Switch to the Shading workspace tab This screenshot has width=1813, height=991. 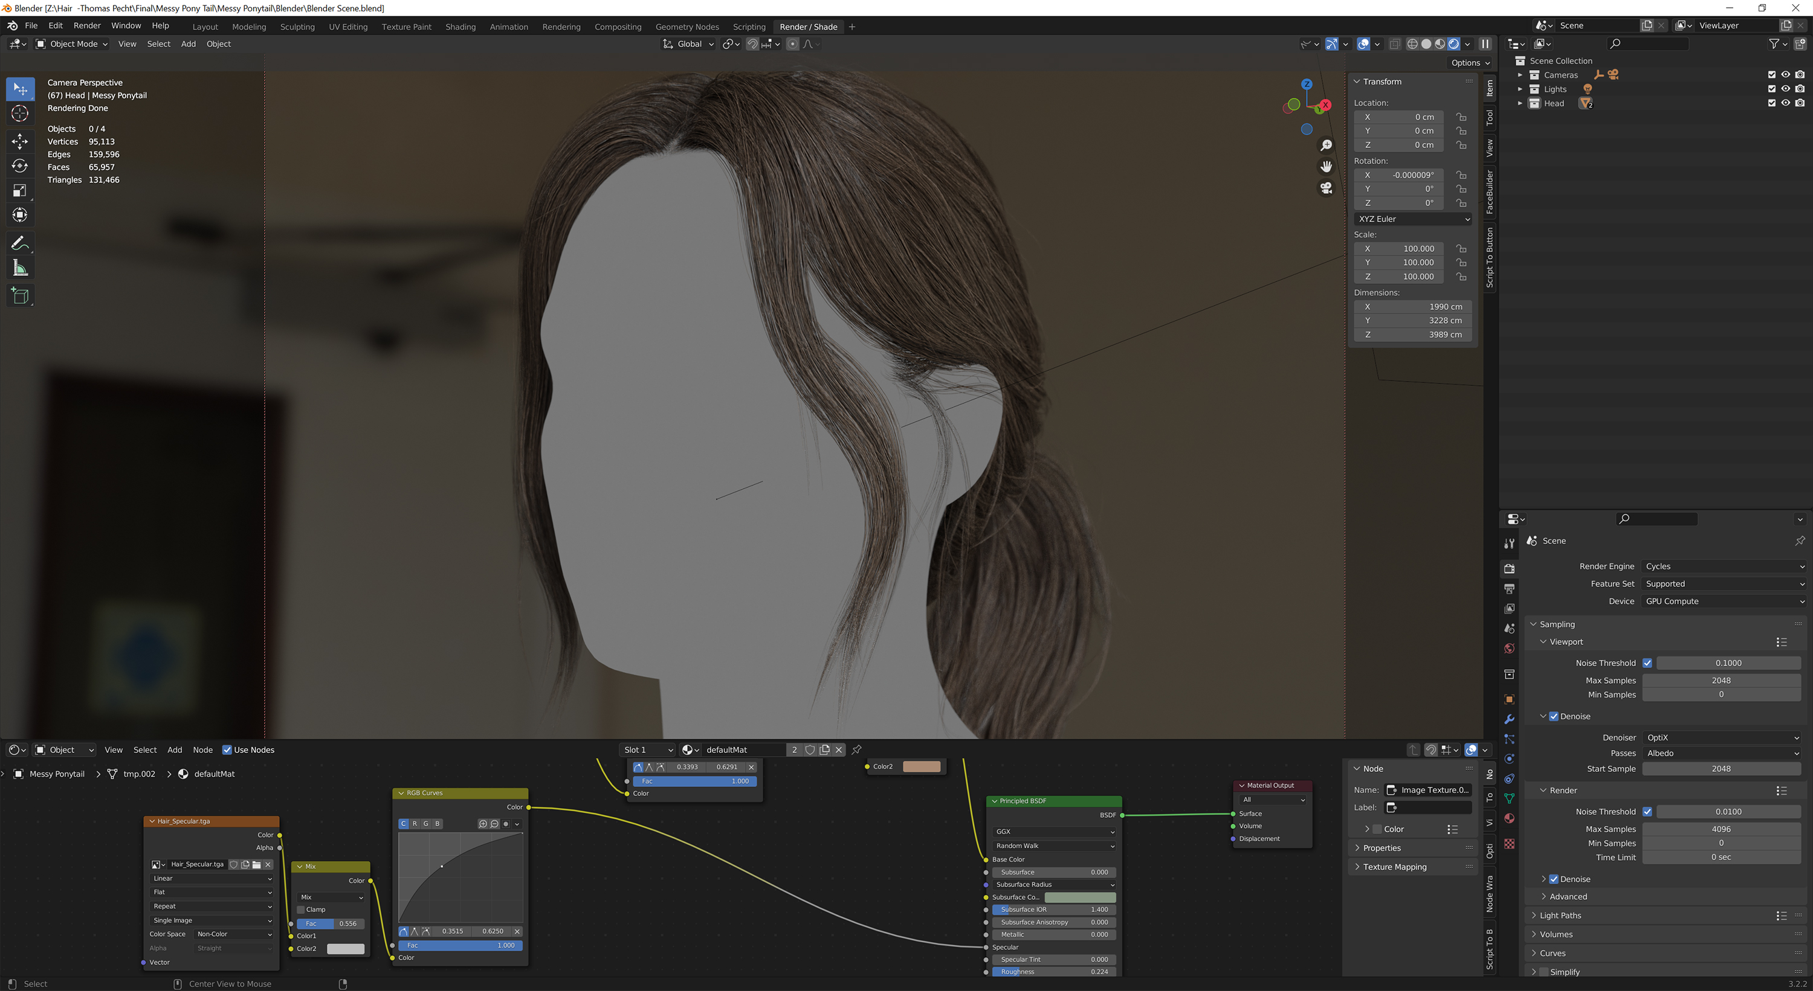pos(461,27)
